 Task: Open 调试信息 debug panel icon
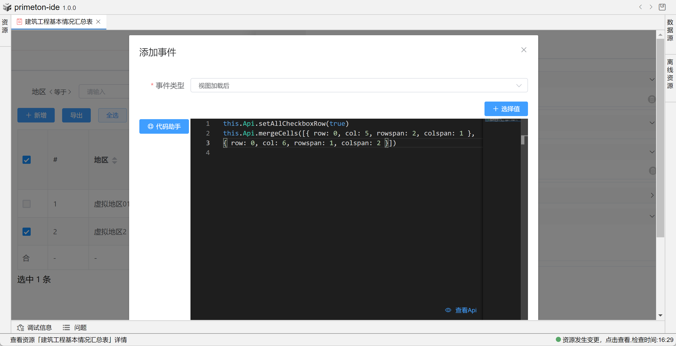pos(20,327)
